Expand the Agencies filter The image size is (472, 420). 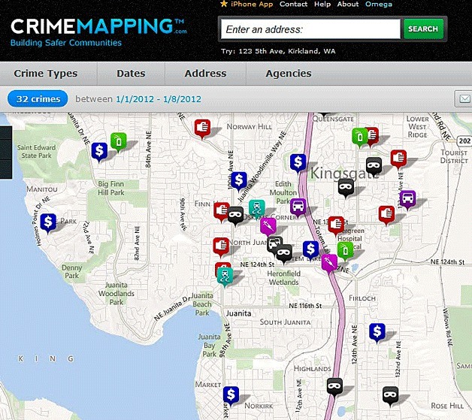pyautogui.click(x=289, y=74)
